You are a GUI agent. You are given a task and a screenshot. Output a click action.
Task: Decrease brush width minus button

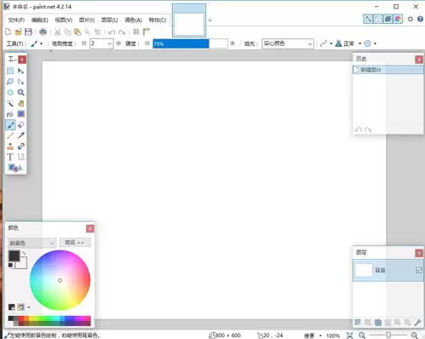pos(83,43)
